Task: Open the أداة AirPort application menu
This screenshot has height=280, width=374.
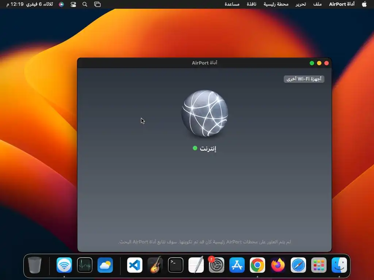Action: point(341,4)
